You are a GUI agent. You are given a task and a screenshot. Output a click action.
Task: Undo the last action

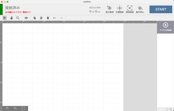(55, 18)
